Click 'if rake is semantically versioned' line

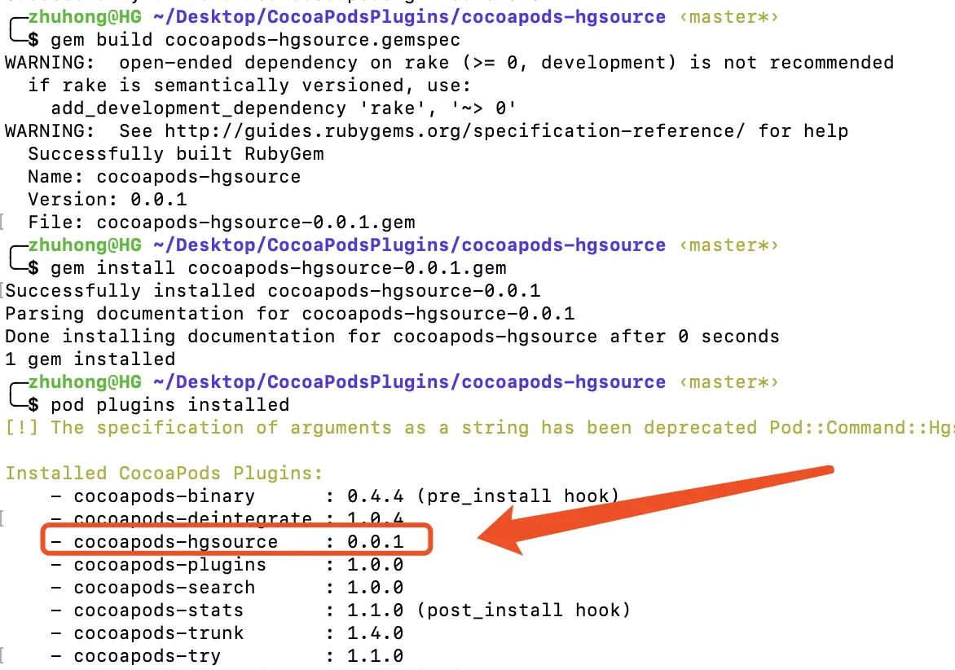coord(249,86)
